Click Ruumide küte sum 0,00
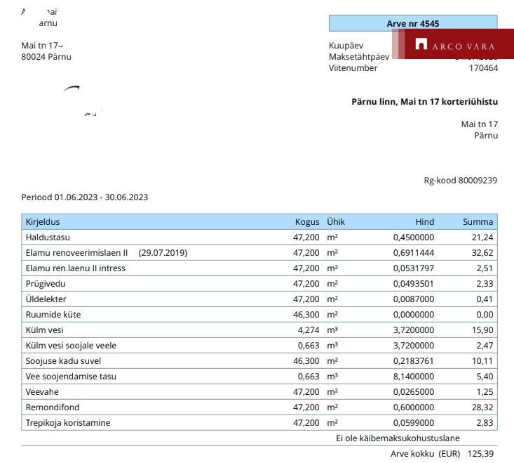The height and width of the screenshot is (463, 514). tap(485, 314)
